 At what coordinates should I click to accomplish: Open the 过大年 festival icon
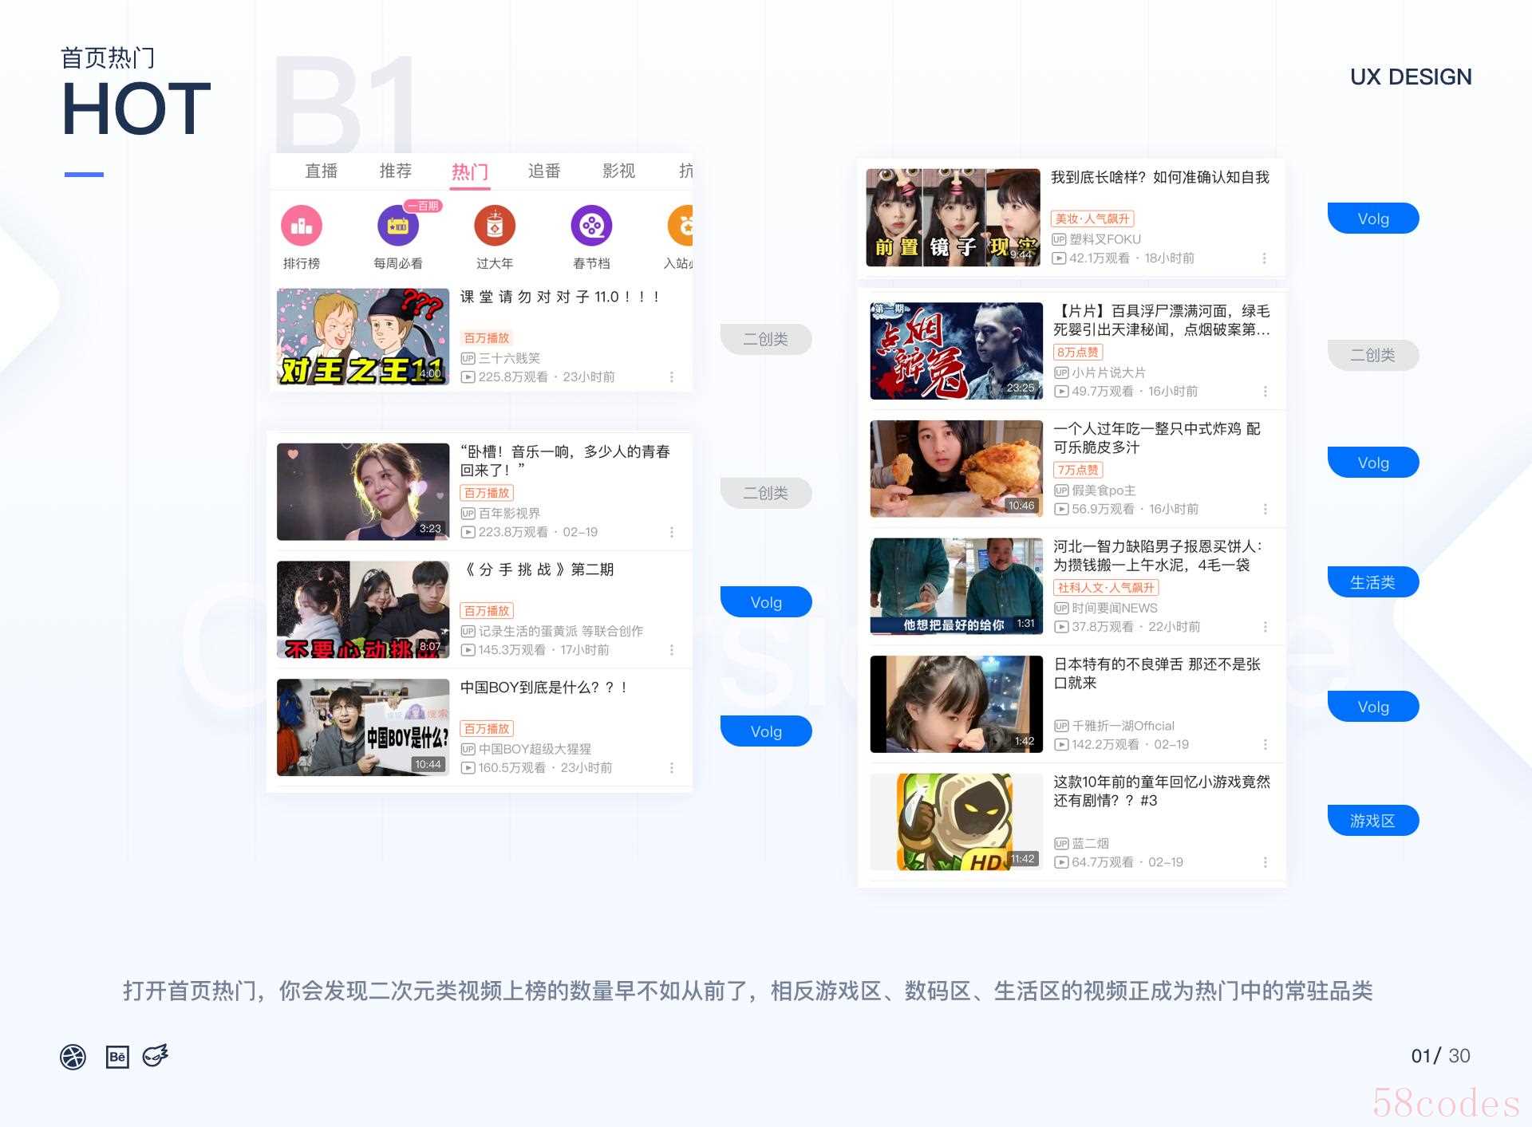[495, 226]
